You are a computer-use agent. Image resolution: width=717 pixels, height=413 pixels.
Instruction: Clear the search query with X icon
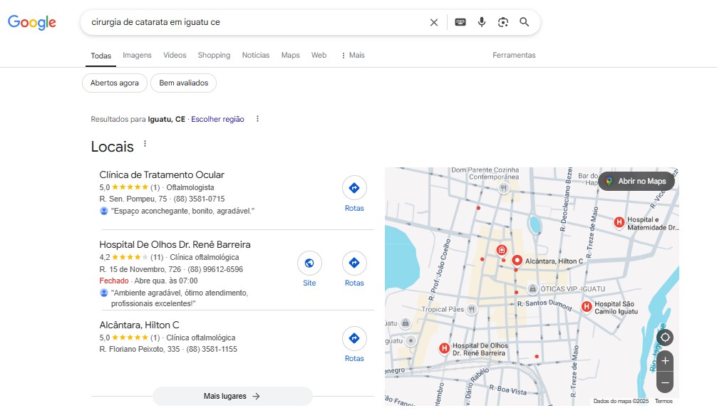pos(434,22)
